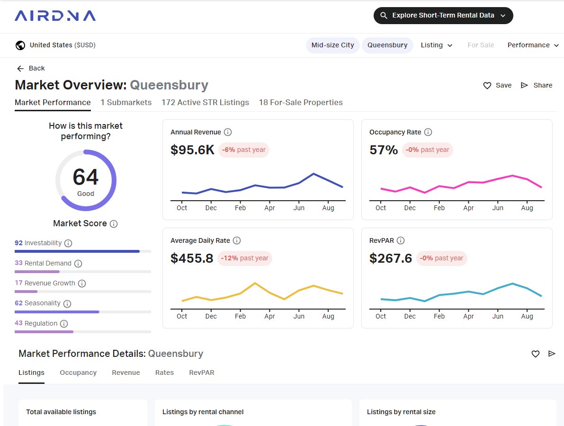Click the Regulation score bar
The height and width of the screenshot is (426, 564).
(83, 332)
